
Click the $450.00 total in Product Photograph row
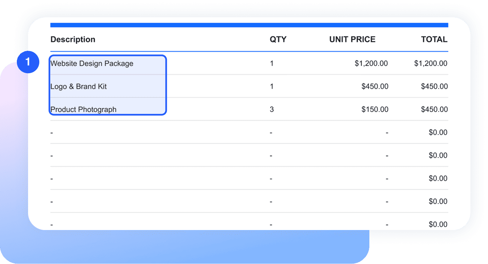point(434,109)
